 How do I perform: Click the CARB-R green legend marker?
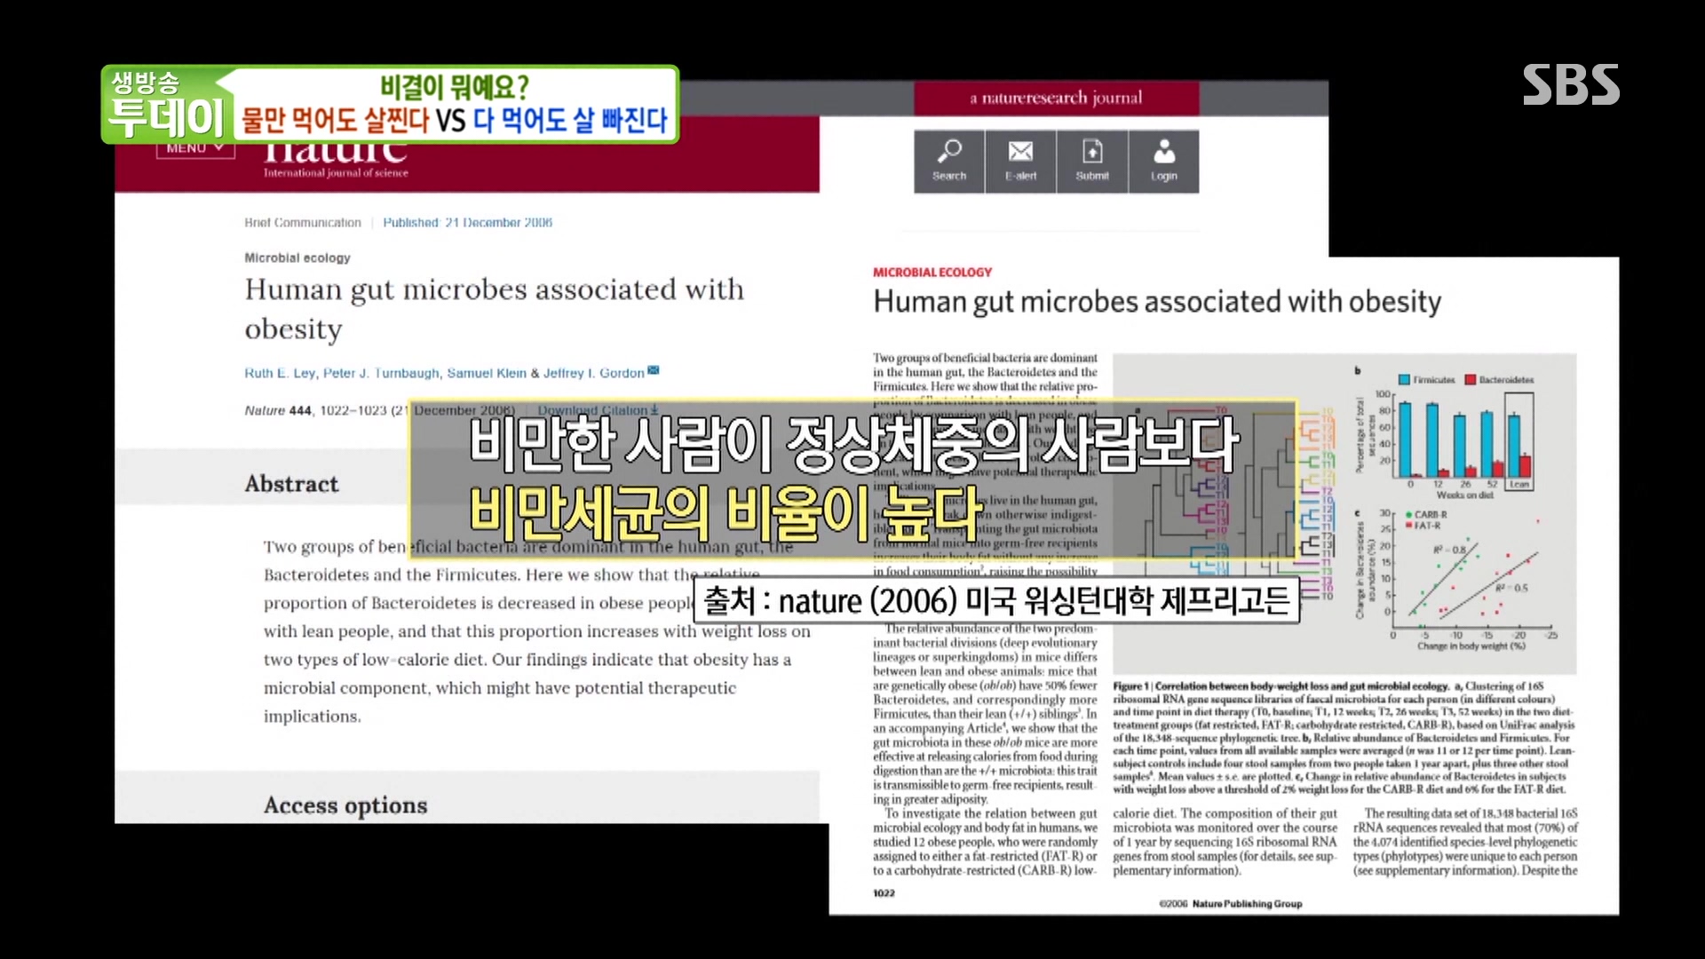(x=1409, y=515)
